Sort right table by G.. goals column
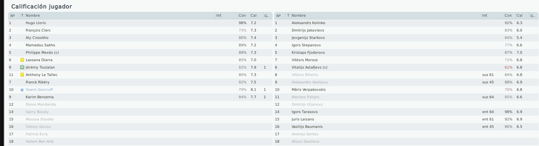This screenshot has height=146, width=539. tap(533, 16)
